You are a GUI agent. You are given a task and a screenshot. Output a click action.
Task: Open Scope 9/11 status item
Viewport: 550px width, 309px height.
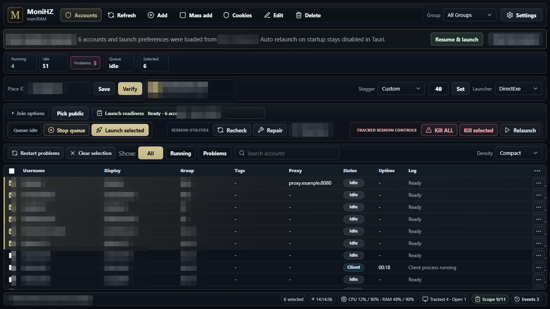point(490,299)
